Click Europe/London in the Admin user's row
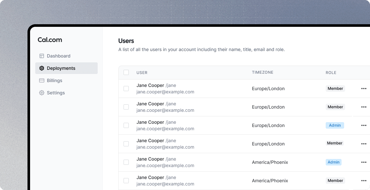The width and height of the screenshot is (370, 190). (268, 125)
